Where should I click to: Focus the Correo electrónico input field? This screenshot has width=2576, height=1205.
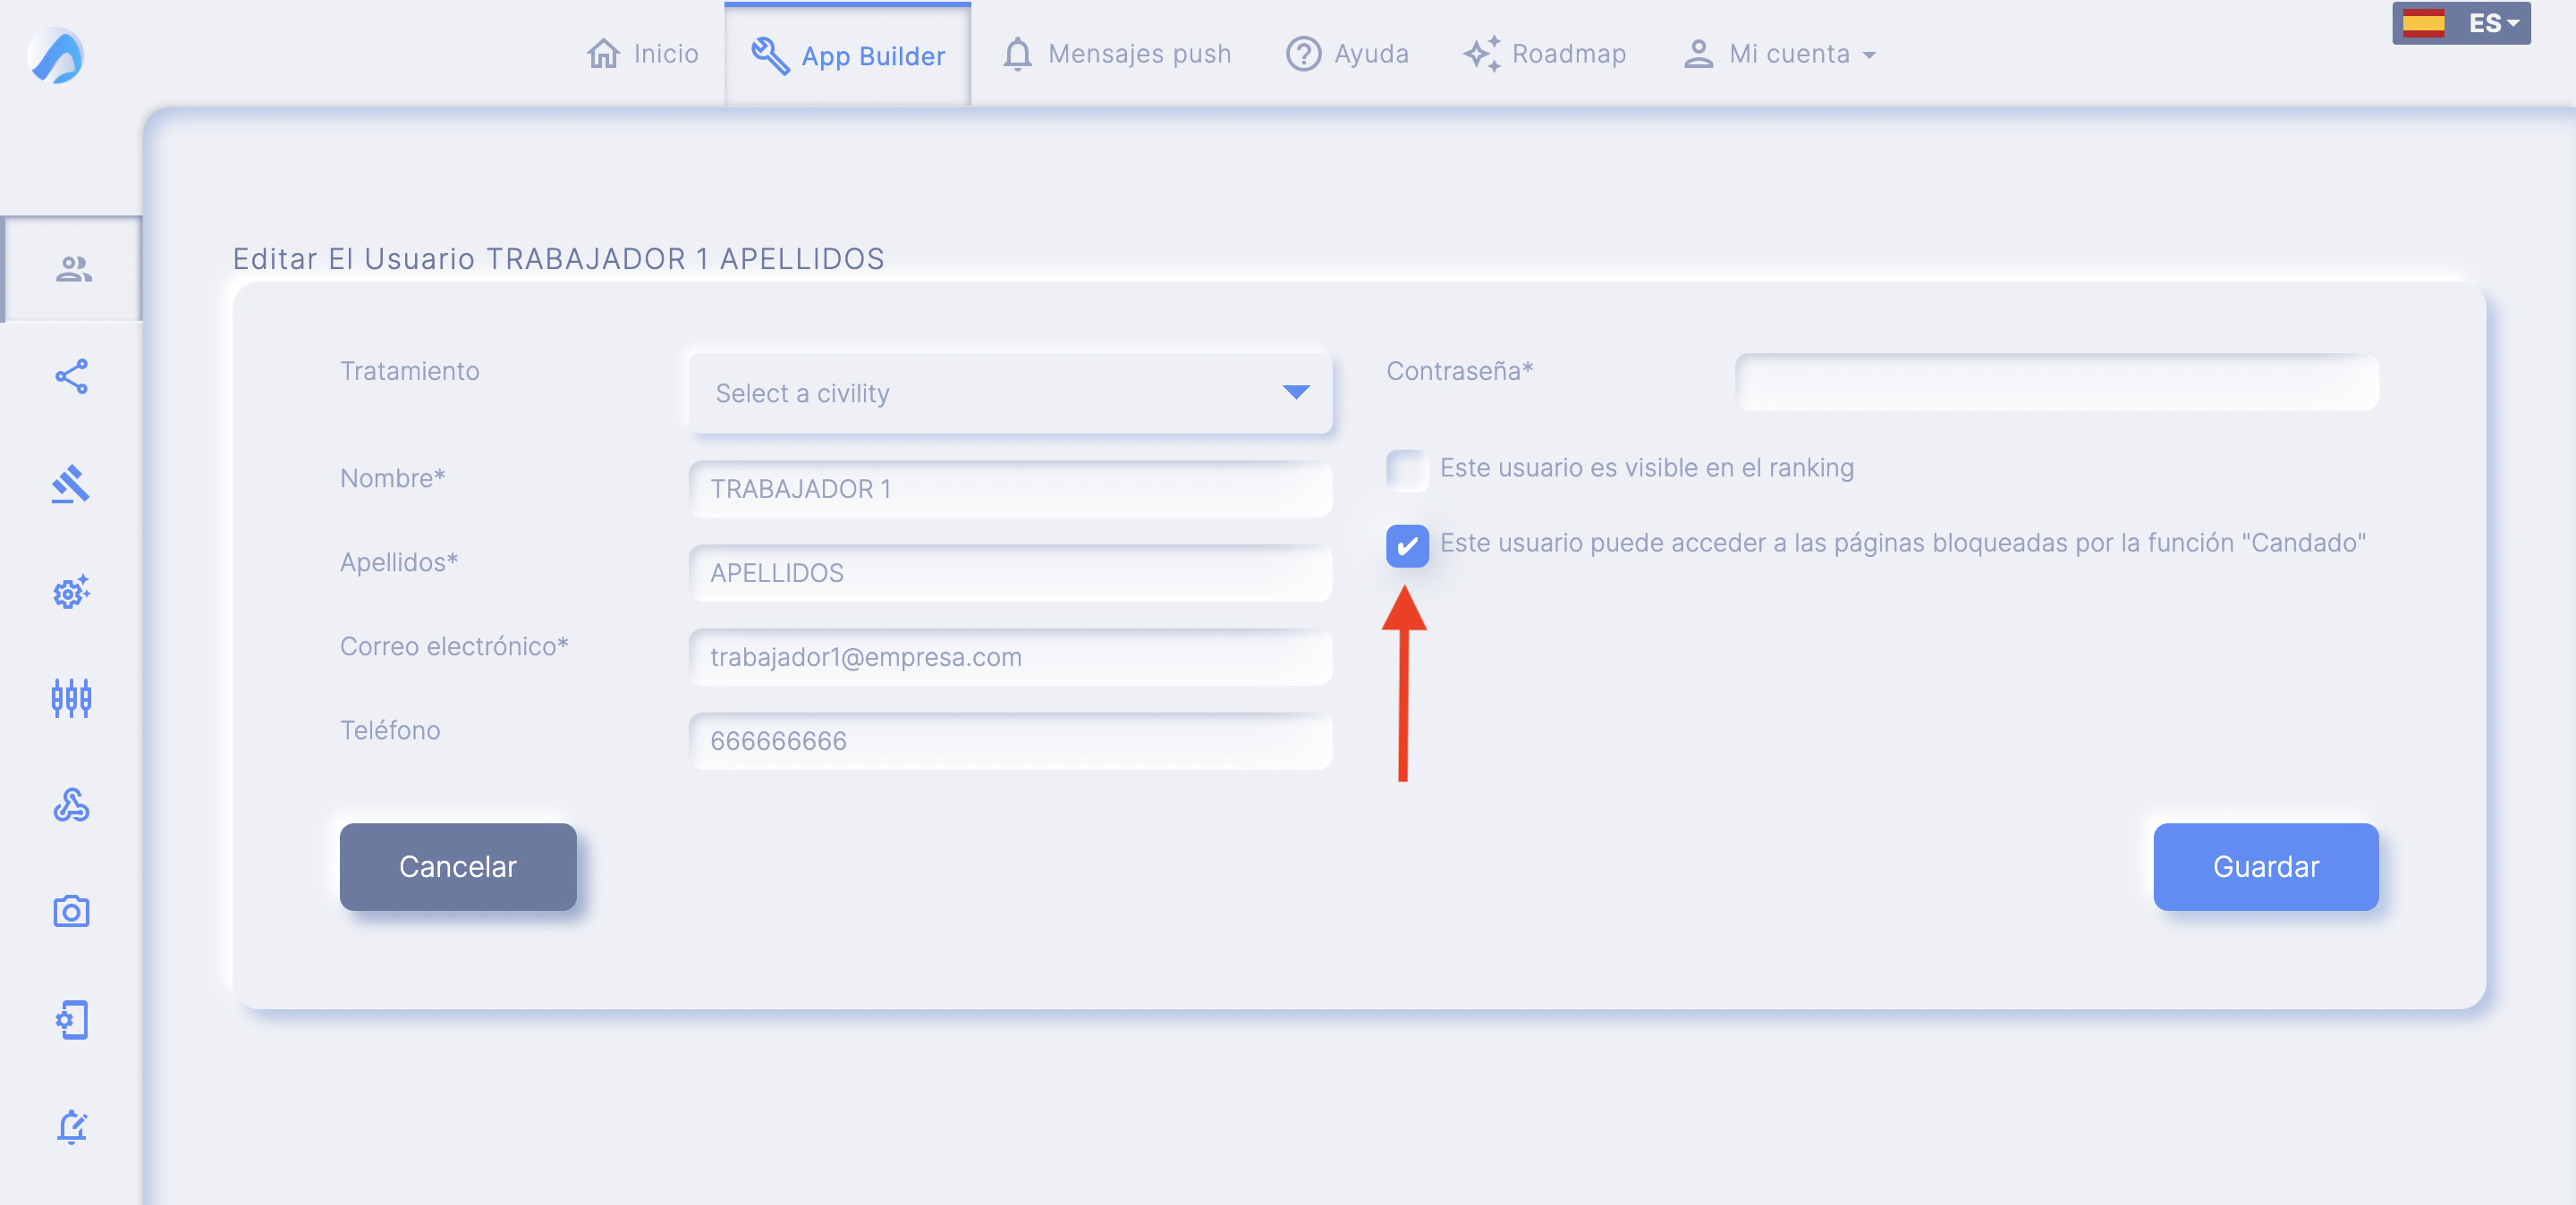pyautogui.click(x=1010, y=656)
